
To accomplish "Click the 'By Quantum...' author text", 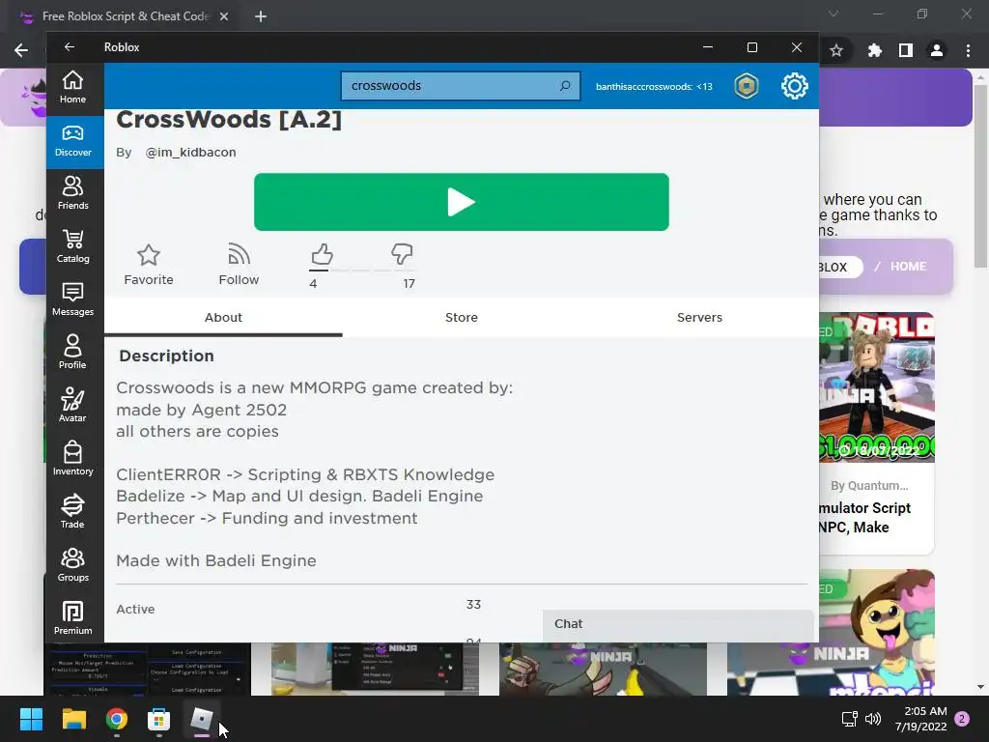I will coord(869,486).
